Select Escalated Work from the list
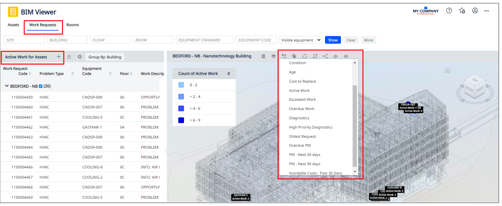Viewport: 502px width, 206px height. pyautogui.click(x=302, y=99)
